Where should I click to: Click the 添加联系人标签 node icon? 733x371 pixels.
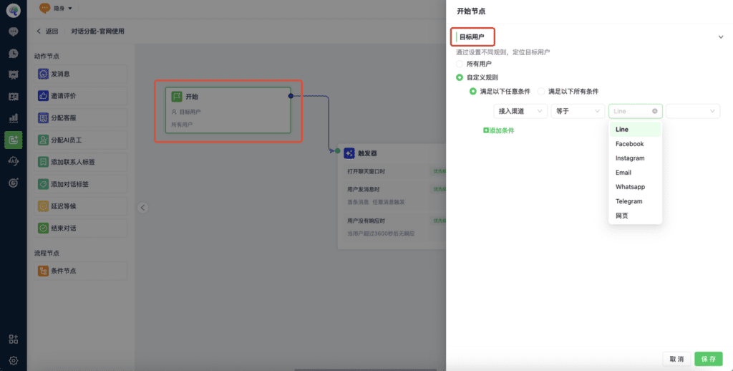pos(44,162)
